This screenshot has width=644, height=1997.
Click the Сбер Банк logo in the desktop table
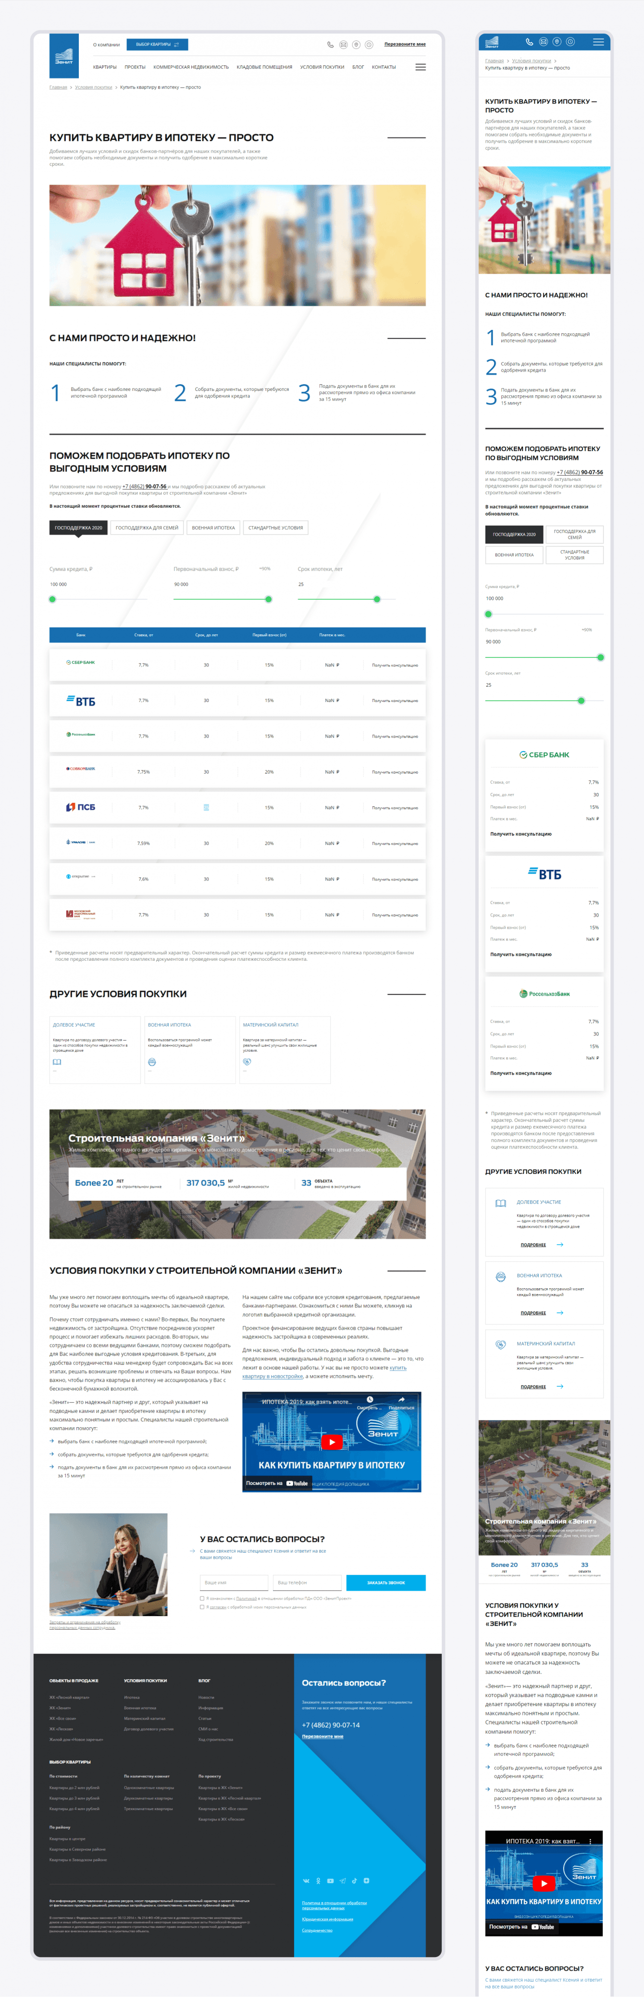[81, 663]
